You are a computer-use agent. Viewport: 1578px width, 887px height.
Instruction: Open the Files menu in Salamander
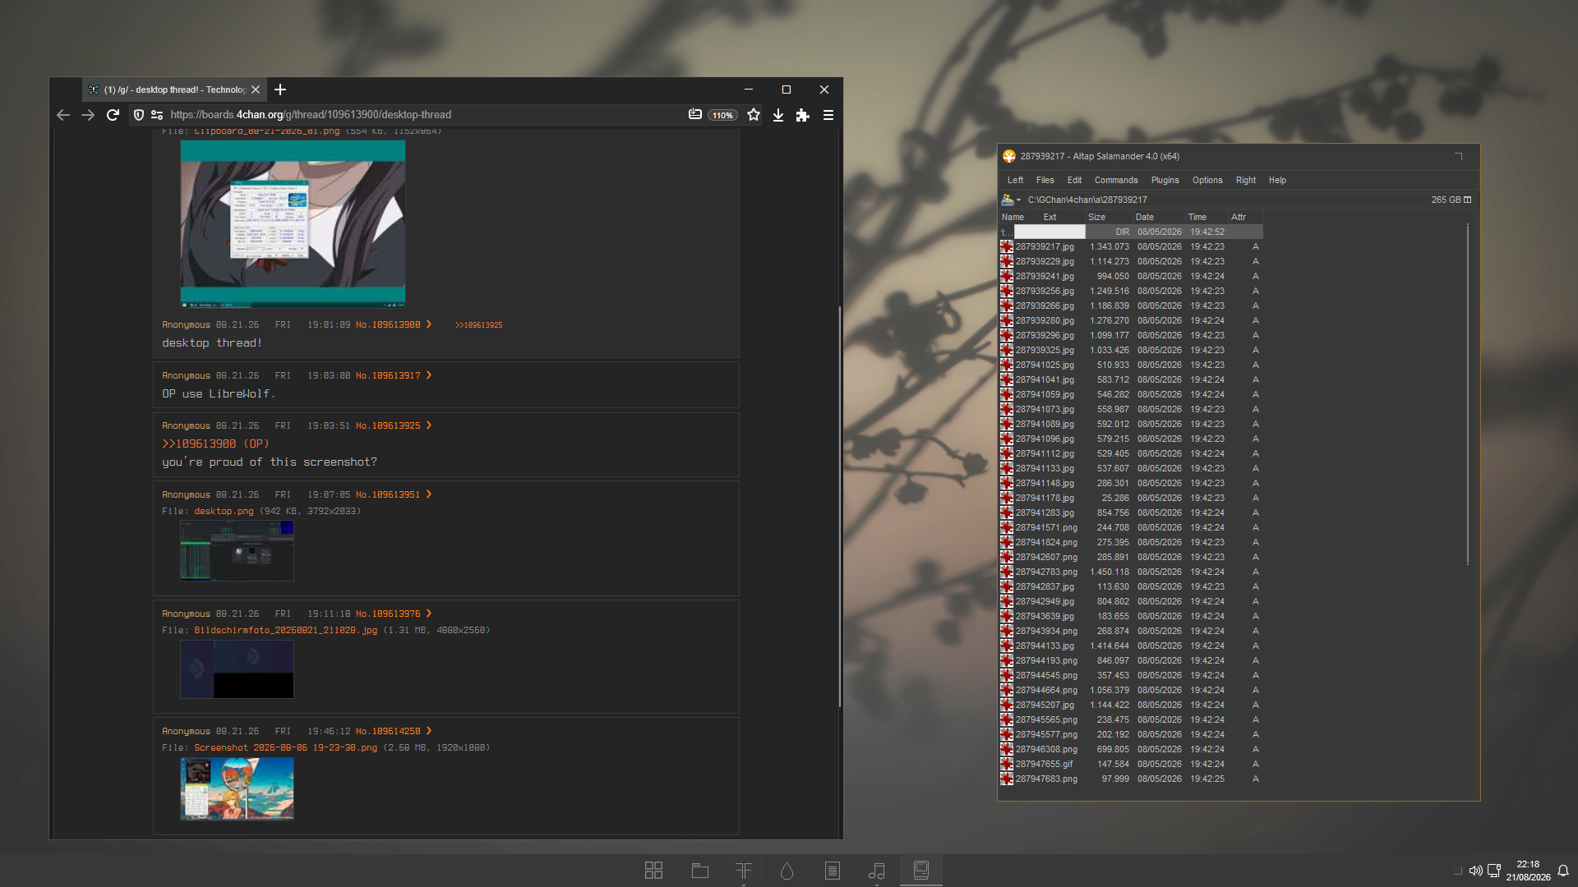tap(1045, 180)
